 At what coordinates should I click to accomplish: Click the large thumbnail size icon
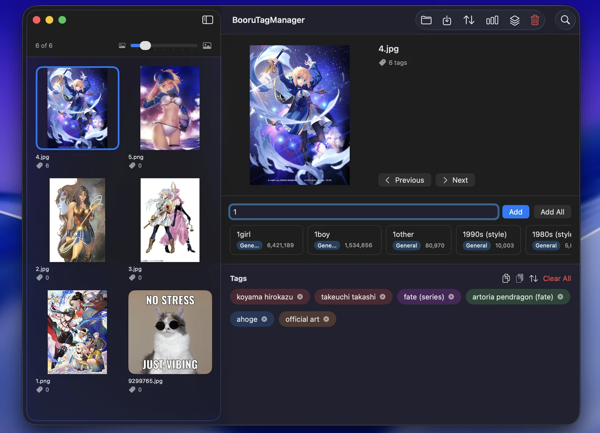[207, 46]
